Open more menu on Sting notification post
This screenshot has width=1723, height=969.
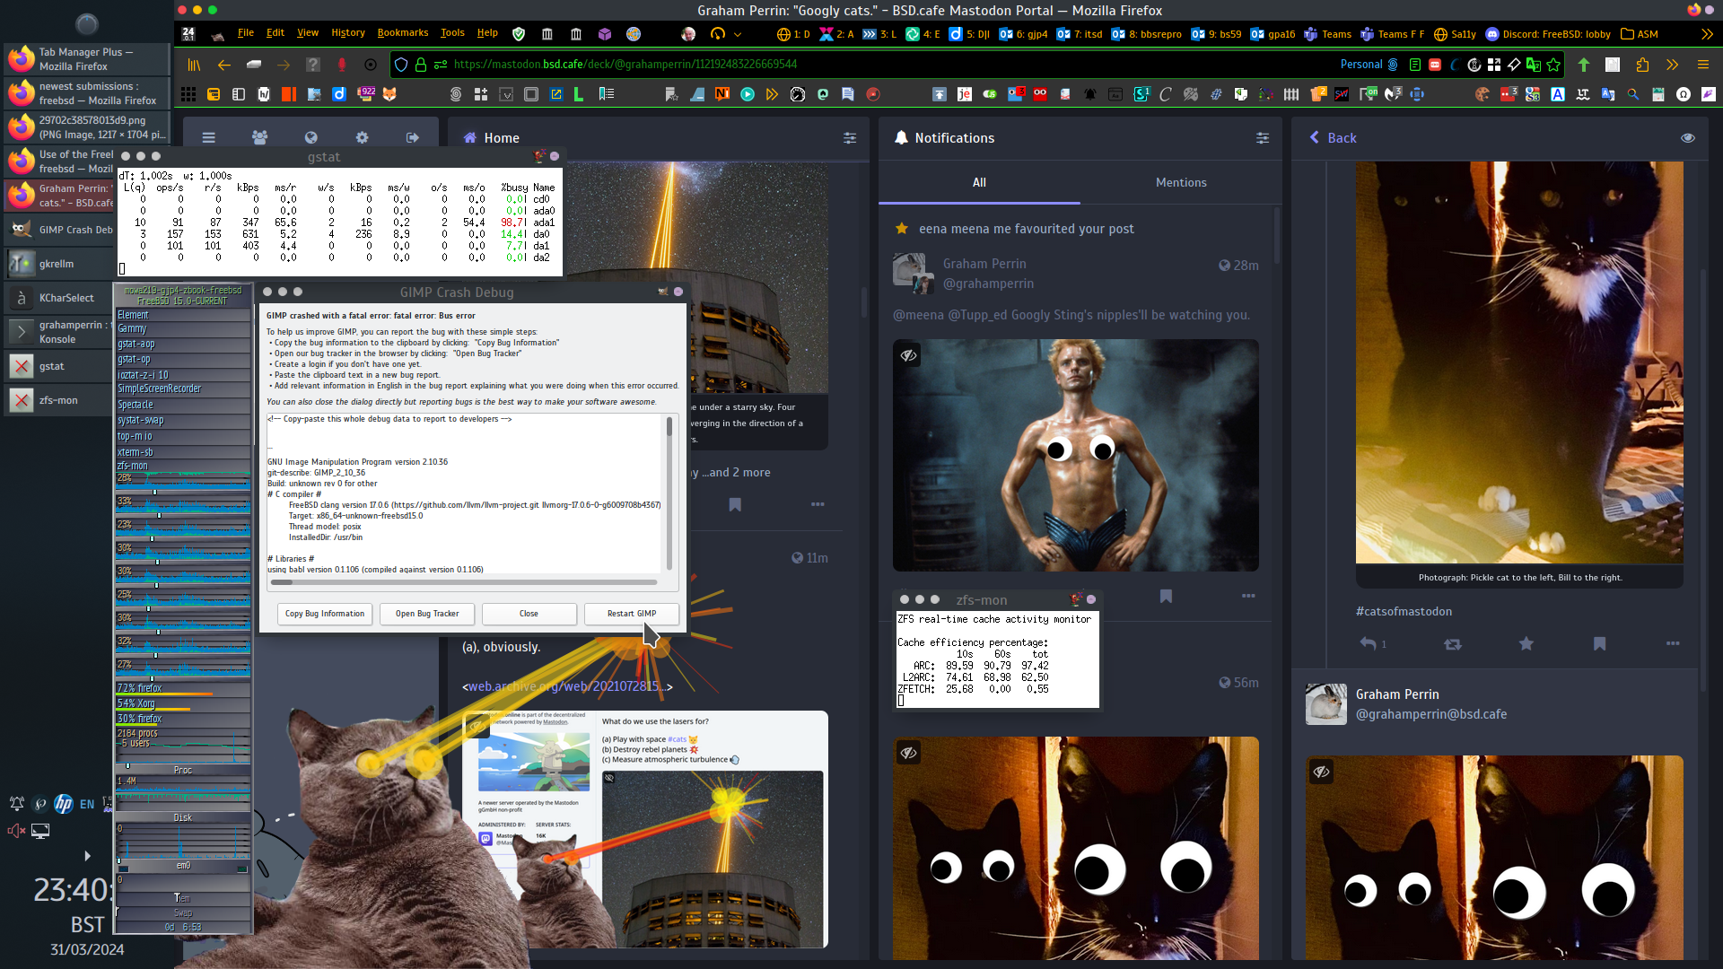tap(1248, 596)
